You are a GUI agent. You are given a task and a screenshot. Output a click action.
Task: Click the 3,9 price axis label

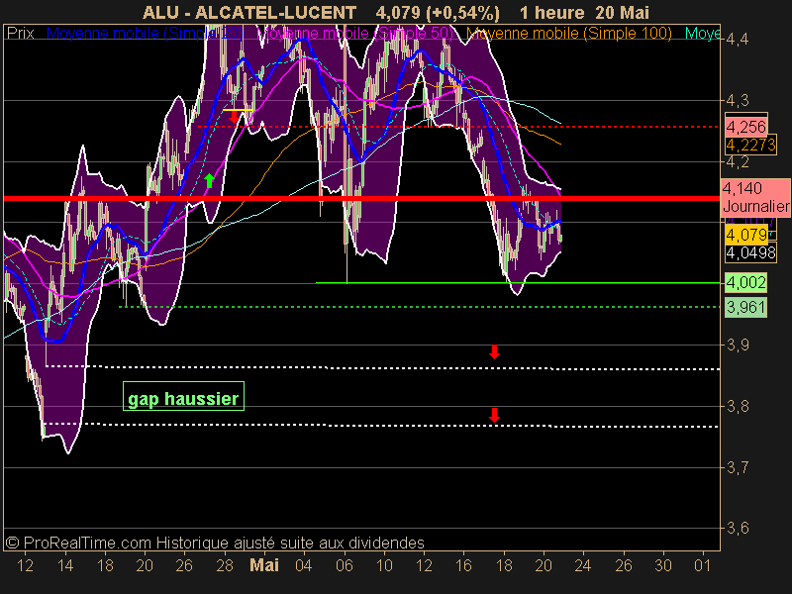pyautogui.click(x=738, y=345)
